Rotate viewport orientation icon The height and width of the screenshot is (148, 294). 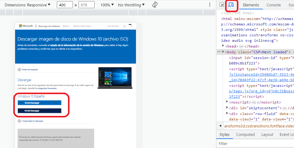[x=155, y=5]
